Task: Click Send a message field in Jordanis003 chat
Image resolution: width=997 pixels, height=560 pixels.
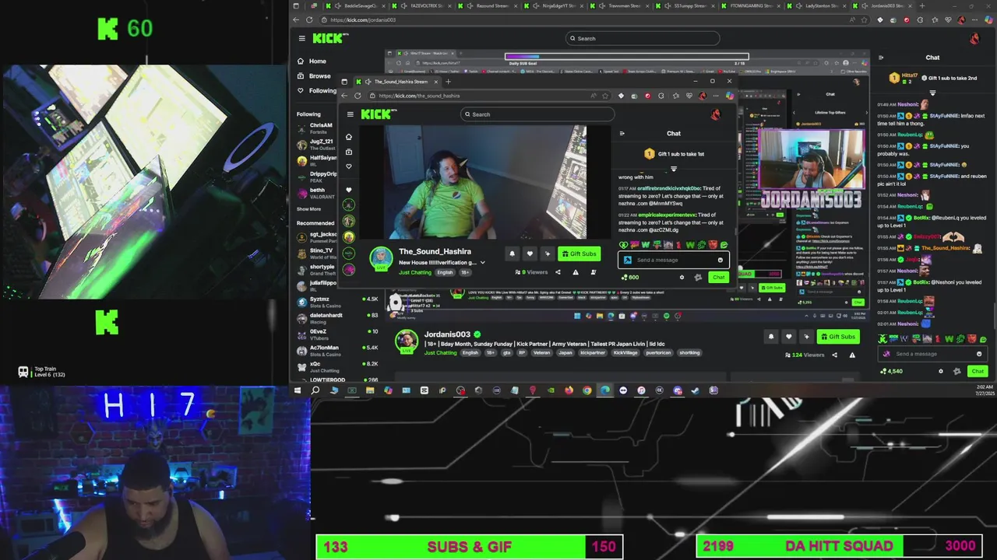Action: 931,354
